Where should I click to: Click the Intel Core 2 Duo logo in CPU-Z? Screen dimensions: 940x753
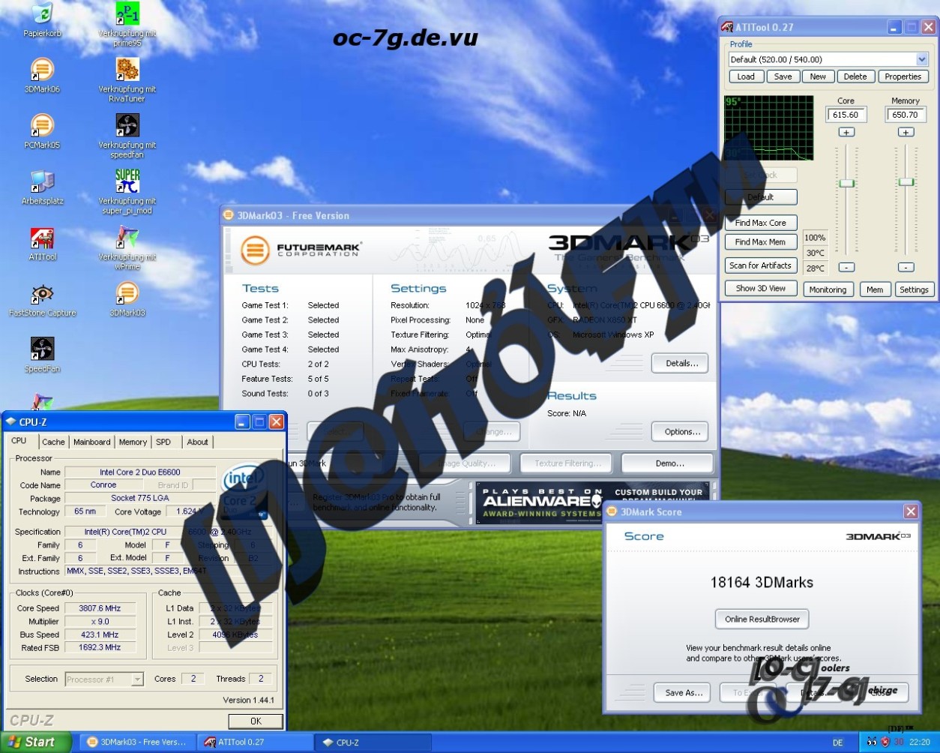244,491
